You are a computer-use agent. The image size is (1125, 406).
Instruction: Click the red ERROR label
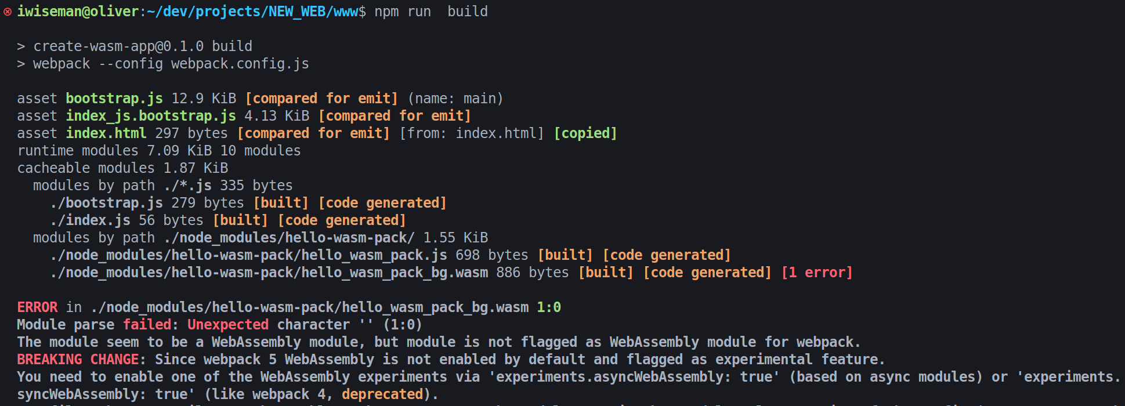[x=37, y=307]
